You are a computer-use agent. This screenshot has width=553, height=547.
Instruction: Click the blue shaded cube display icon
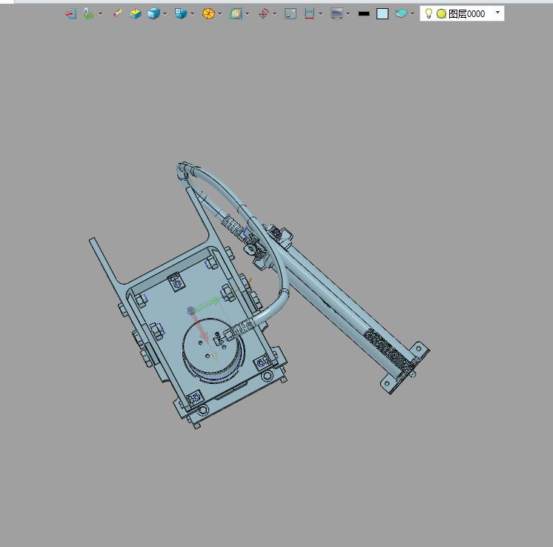pos(153,14)
